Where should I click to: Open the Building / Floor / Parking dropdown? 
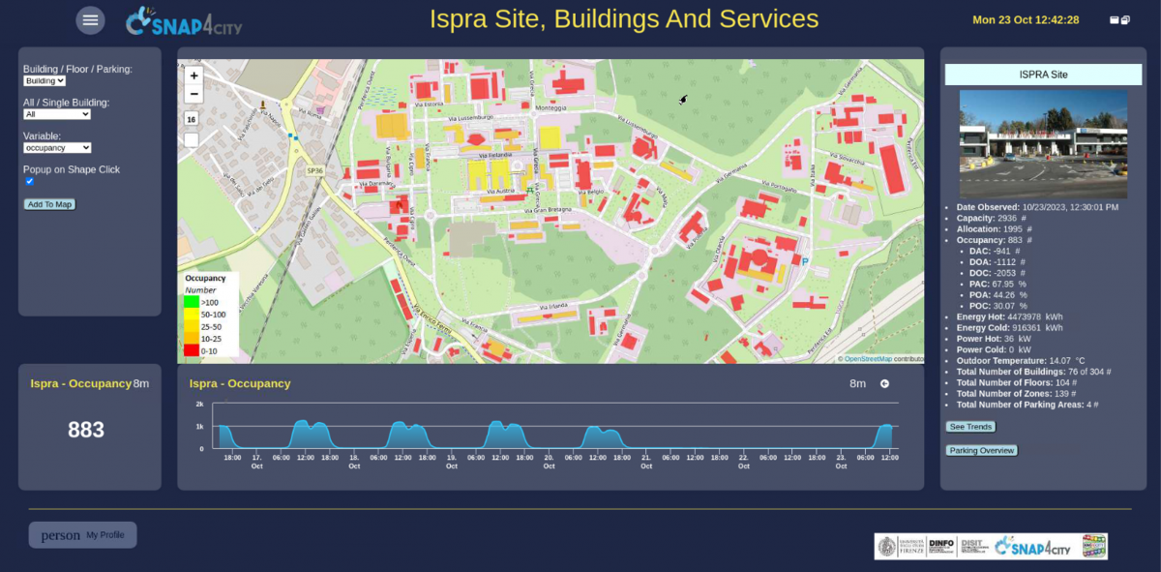[x=45, y=81]
